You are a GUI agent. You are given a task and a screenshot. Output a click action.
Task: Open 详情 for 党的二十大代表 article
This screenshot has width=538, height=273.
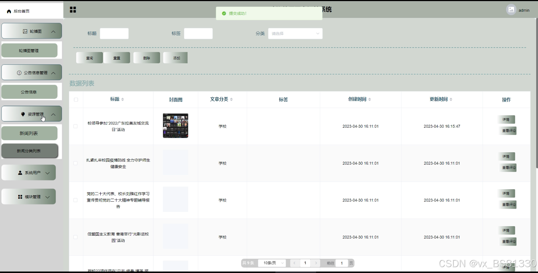tap(506, 194)
